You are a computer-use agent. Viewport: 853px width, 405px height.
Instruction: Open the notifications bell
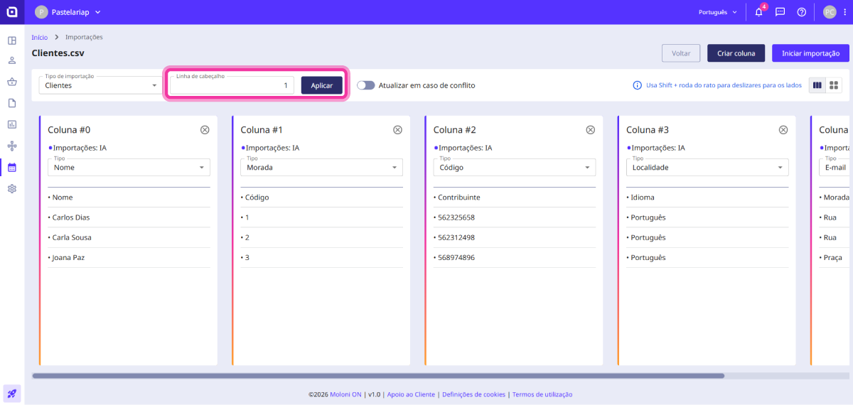[x=758, y=12]
